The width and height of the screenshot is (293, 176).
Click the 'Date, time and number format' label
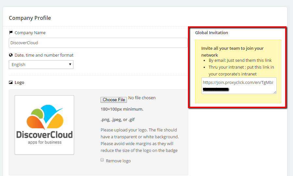pos(44,55)
